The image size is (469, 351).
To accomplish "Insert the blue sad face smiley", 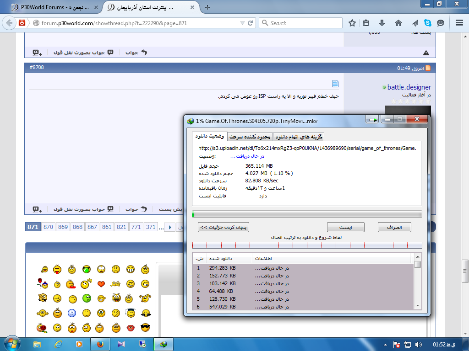I will coord(72,313).
